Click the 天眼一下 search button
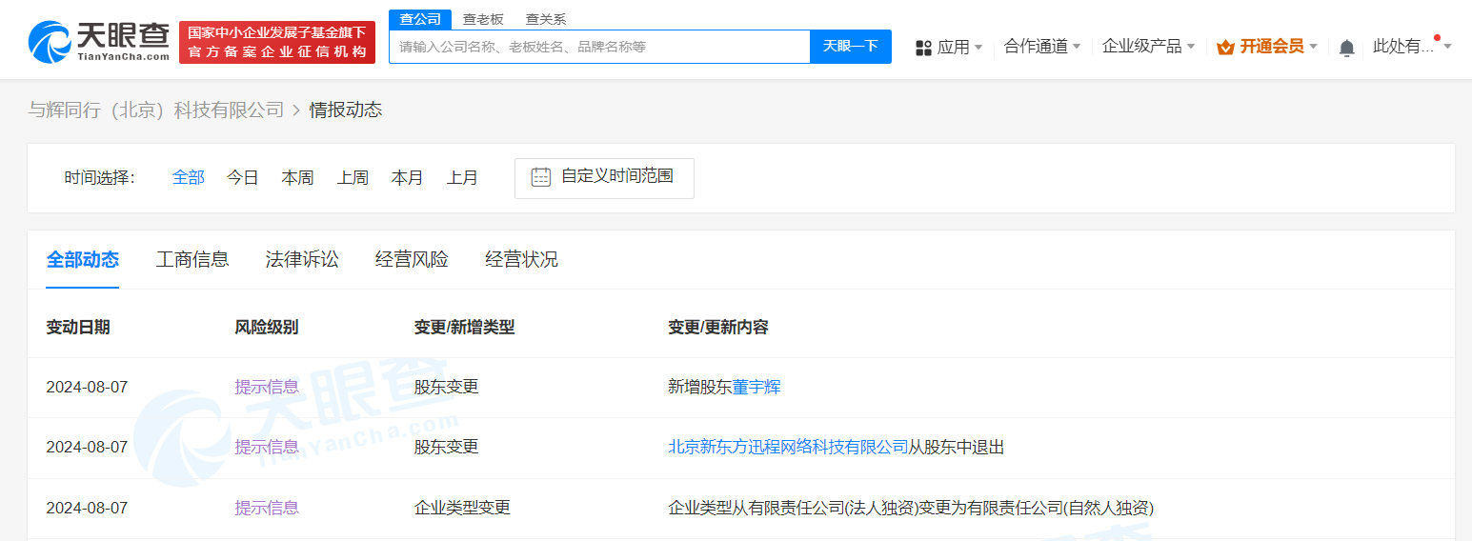 851,47
